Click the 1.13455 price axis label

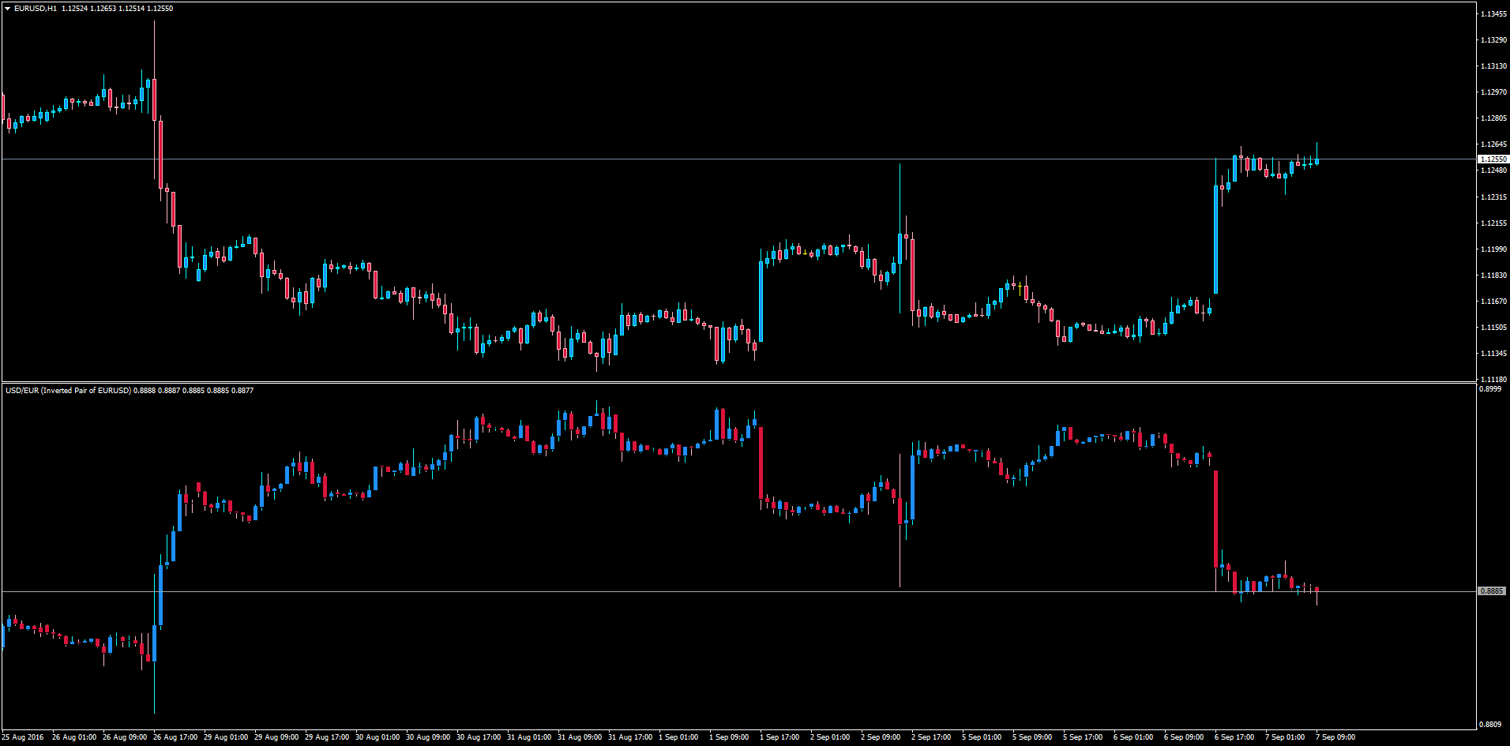pyautogui.click(x=1493, y=14)
